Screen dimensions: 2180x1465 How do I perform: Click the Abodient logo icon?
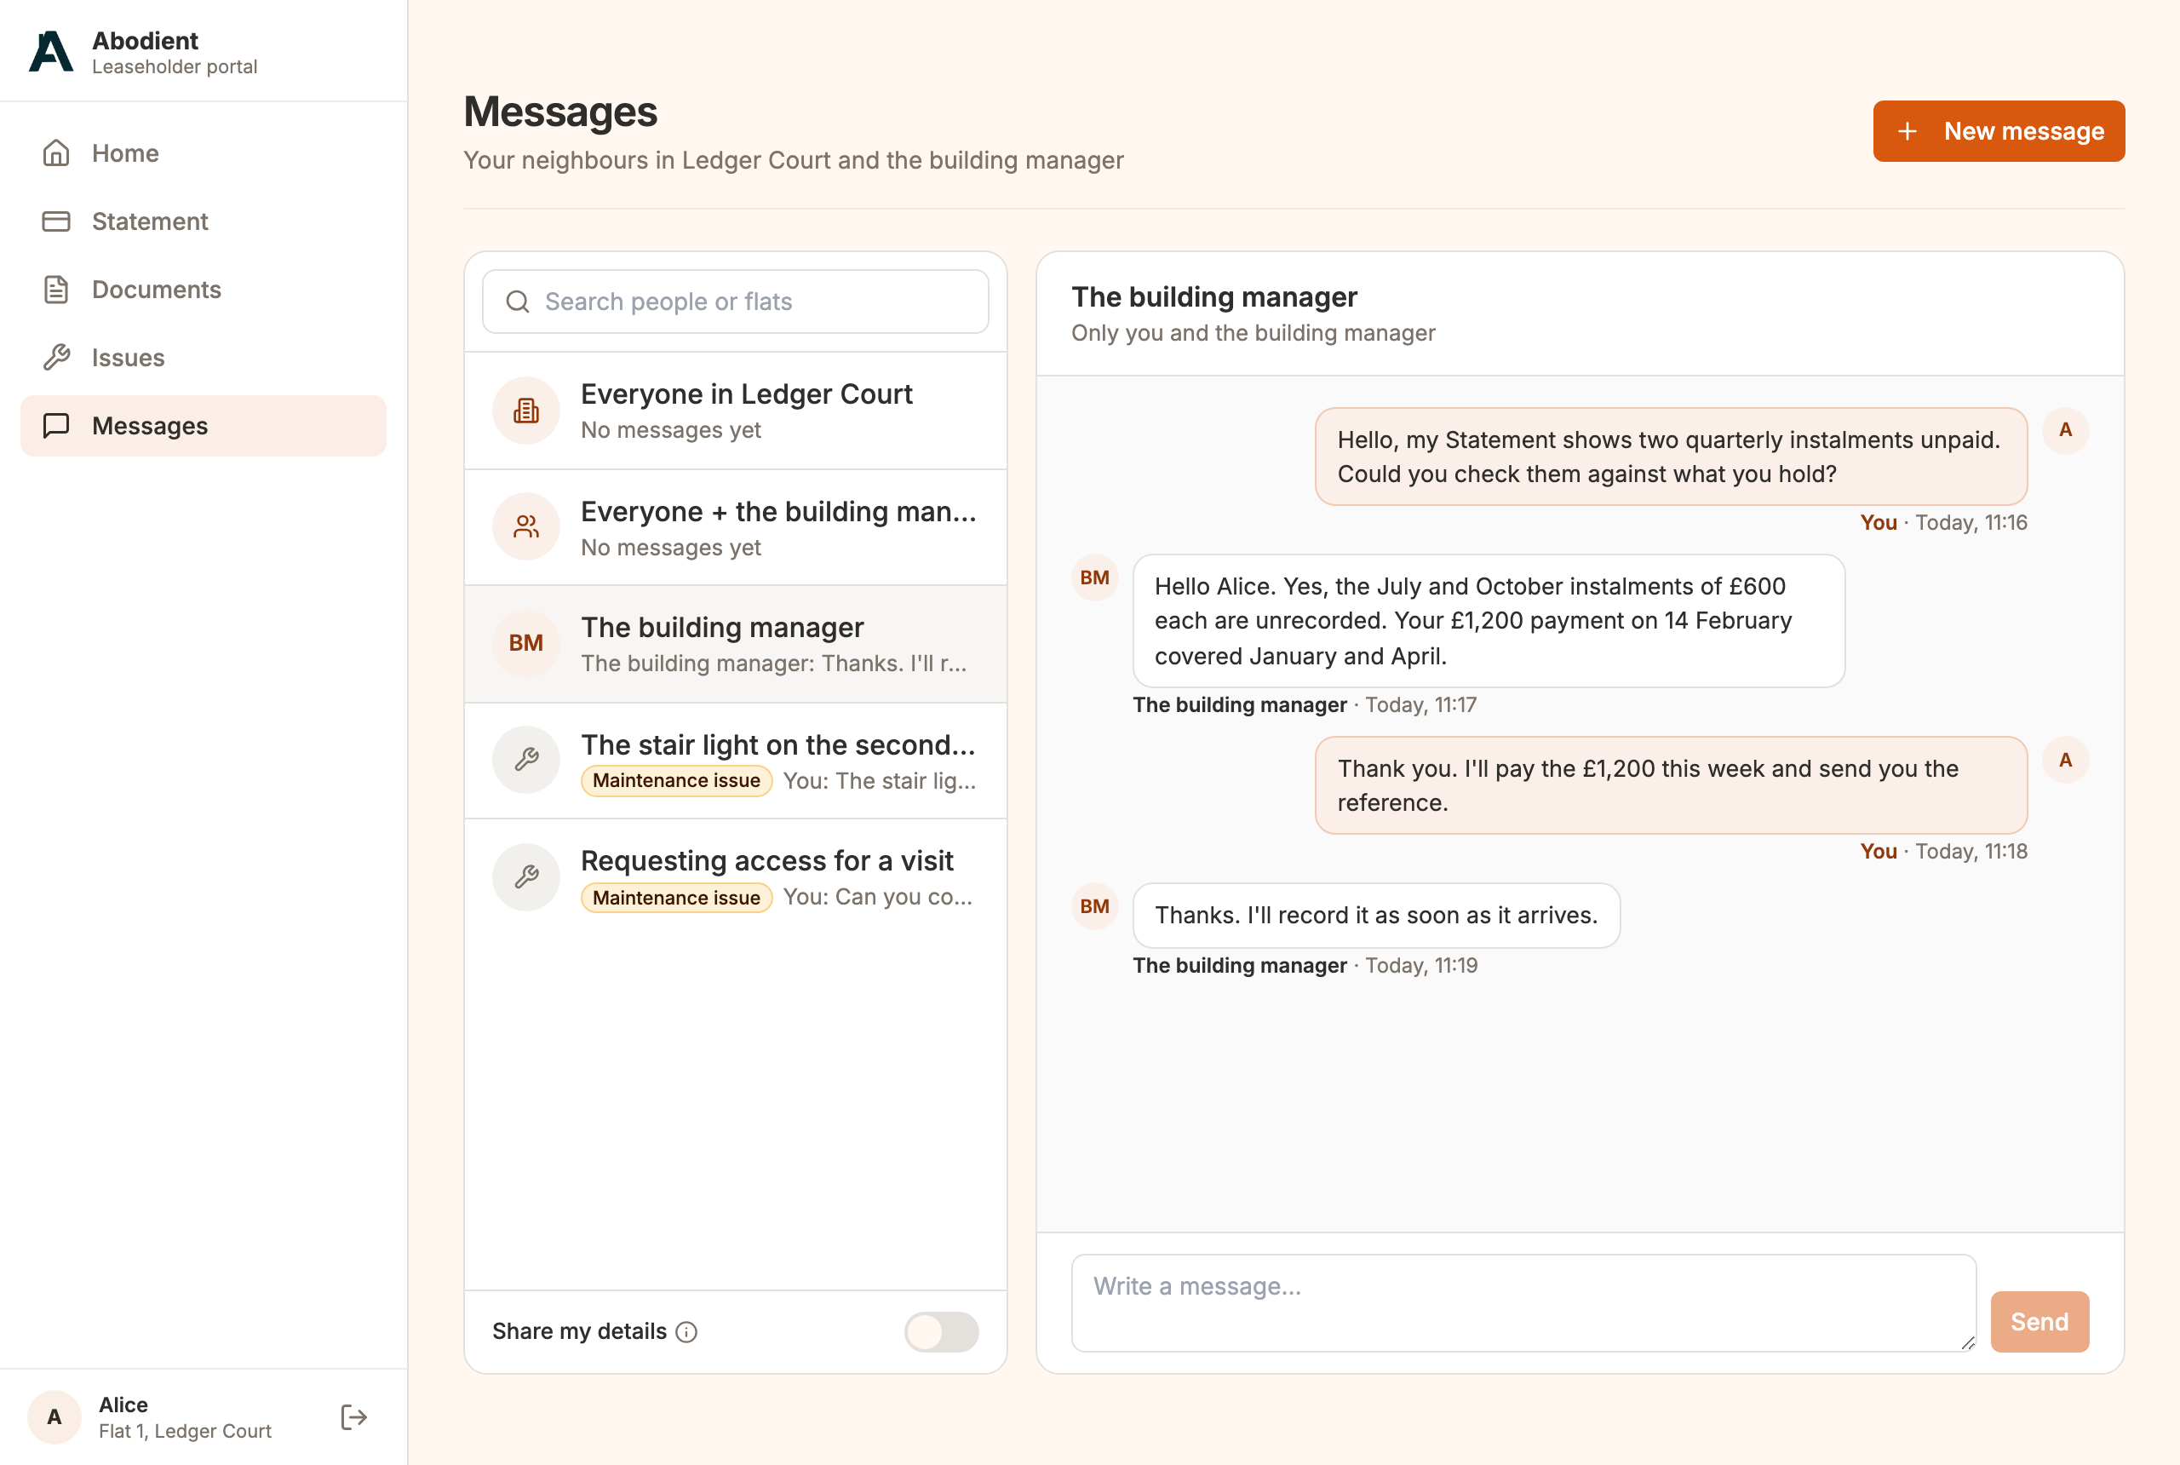[x=50, y=51]
